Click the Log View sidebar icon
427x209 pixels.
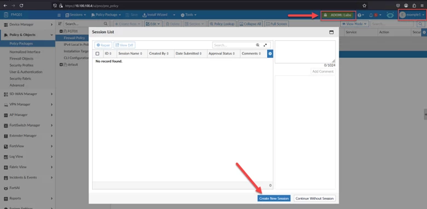[x=5, y=157]
